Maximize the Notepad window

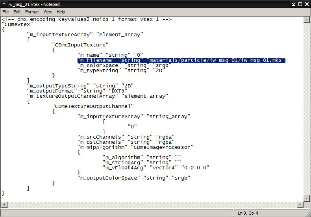299,4
